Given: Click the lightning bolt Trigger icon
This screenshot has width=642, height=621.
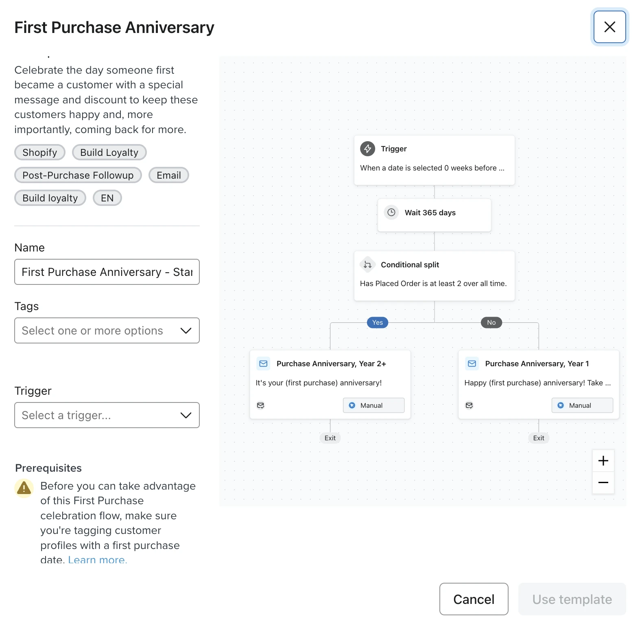Looking at the screenshot, I should (367, 149).
